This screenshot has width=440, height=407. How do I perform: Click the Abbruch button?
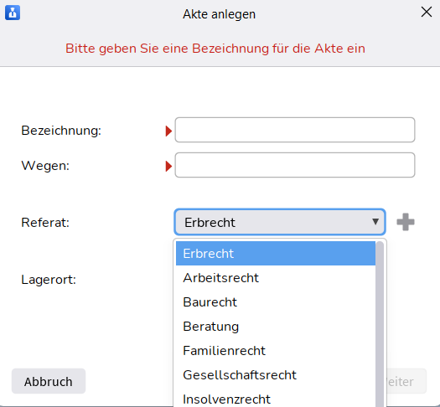[49, 381]
